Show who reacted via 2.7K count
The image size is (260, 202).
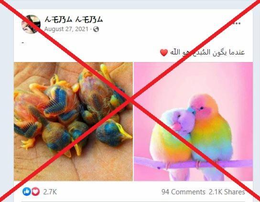tap(50, 192)
